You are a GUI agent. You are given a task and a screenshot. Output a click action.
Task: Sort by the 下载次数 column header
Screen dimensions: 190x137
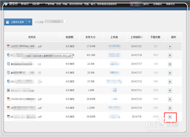[x=155, y=37]
